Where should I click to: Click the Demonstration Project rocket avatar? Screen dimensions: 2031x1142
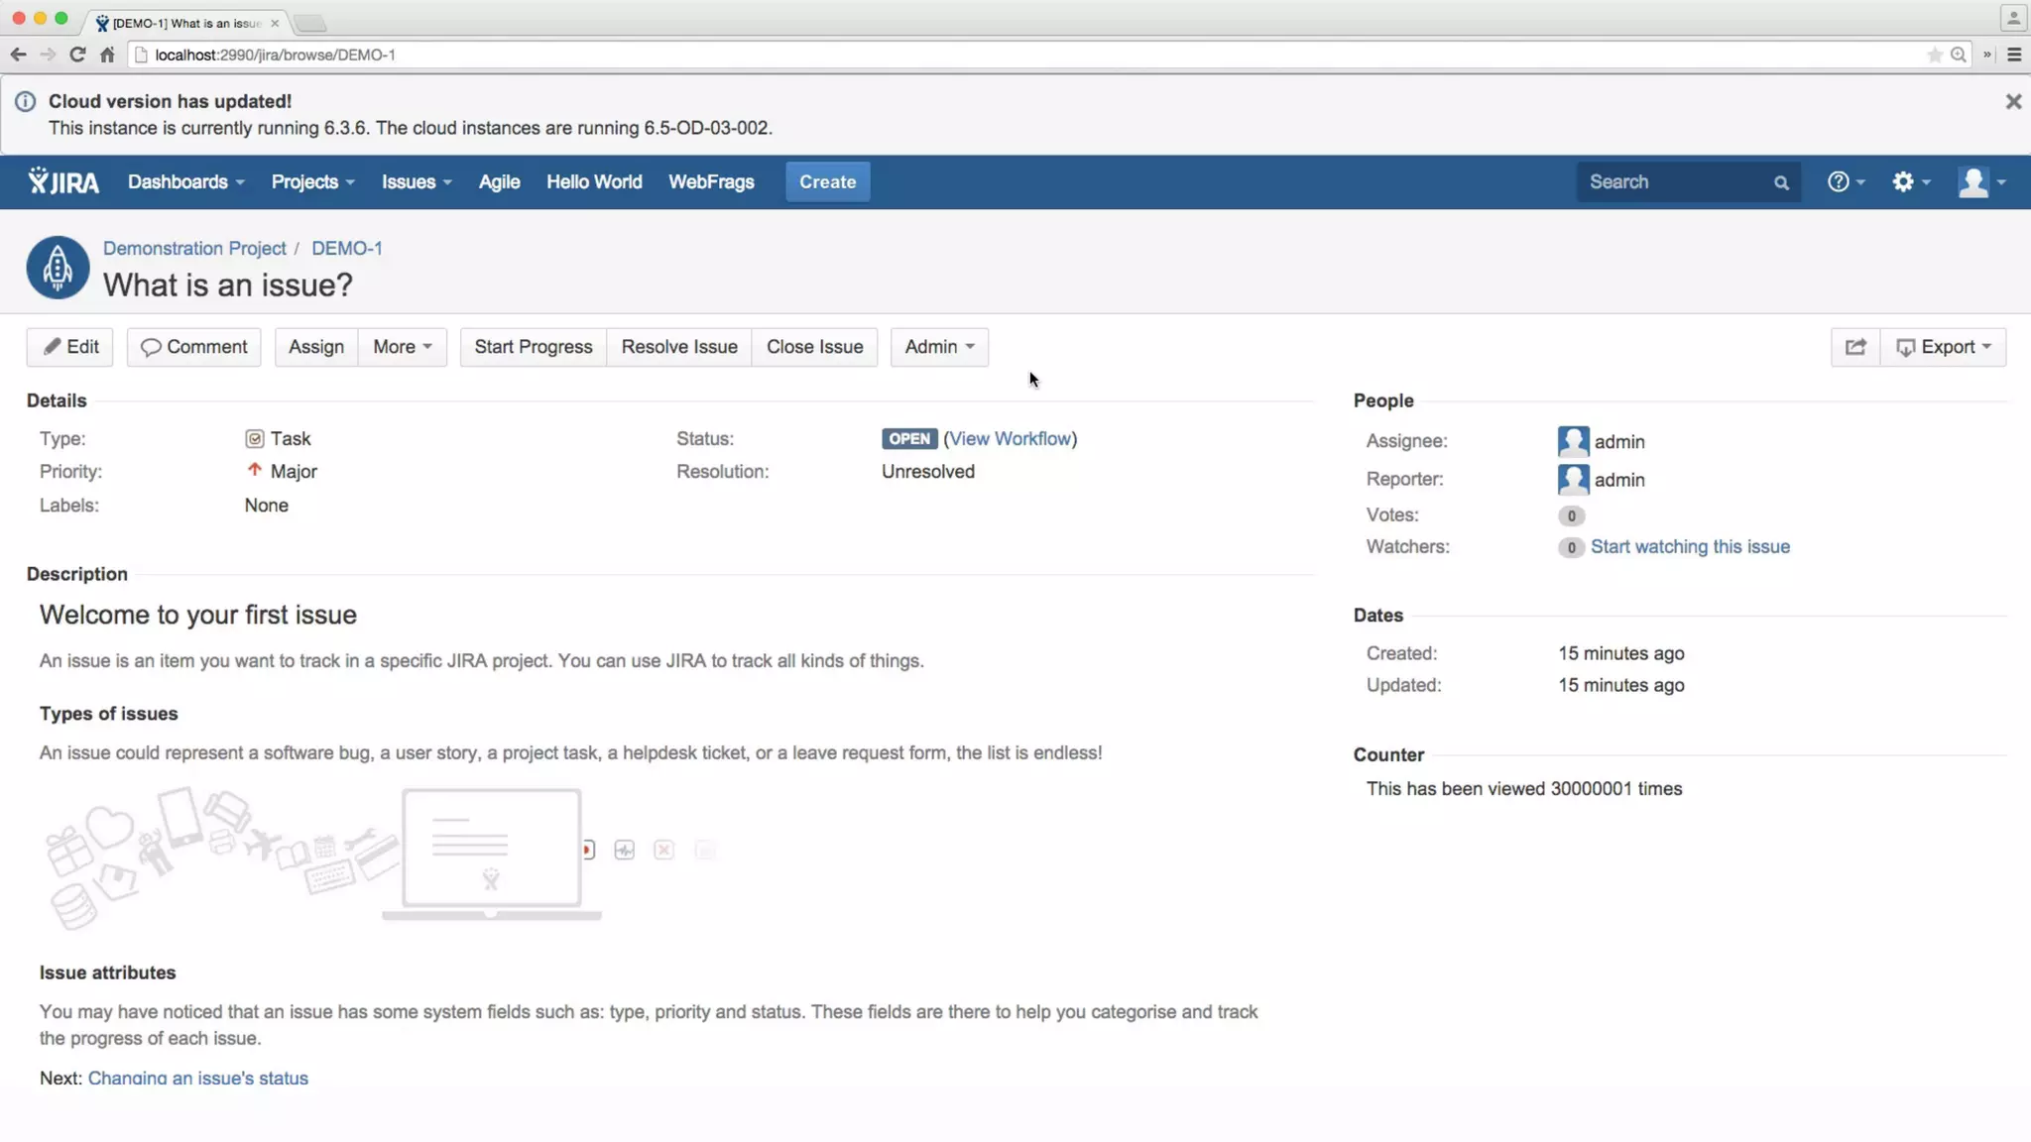(x=58, y=268)
